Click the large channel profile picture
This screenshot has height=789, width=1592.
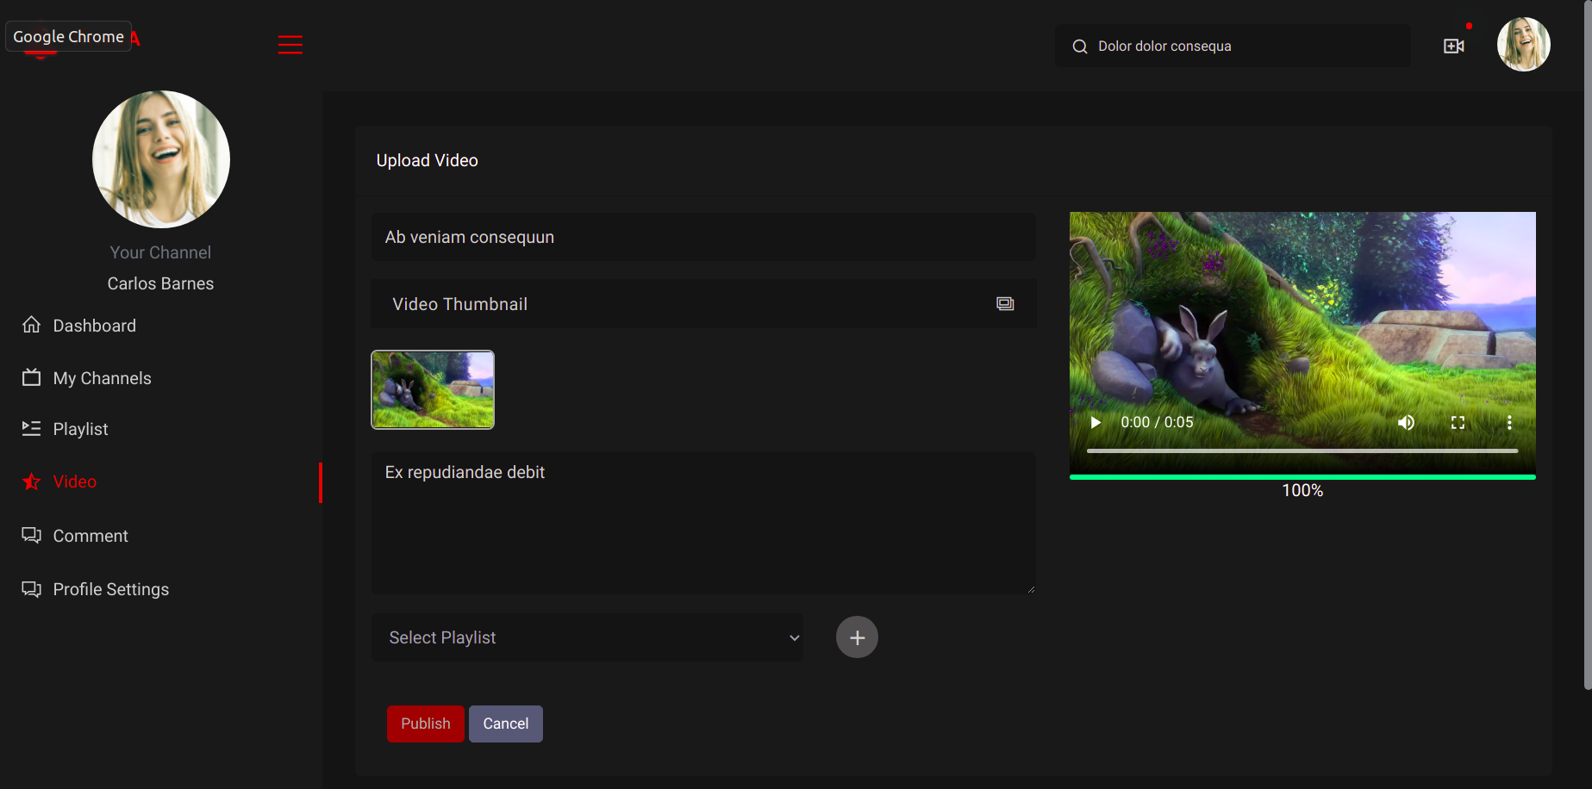pyautogui.click(x=161, y=159)
